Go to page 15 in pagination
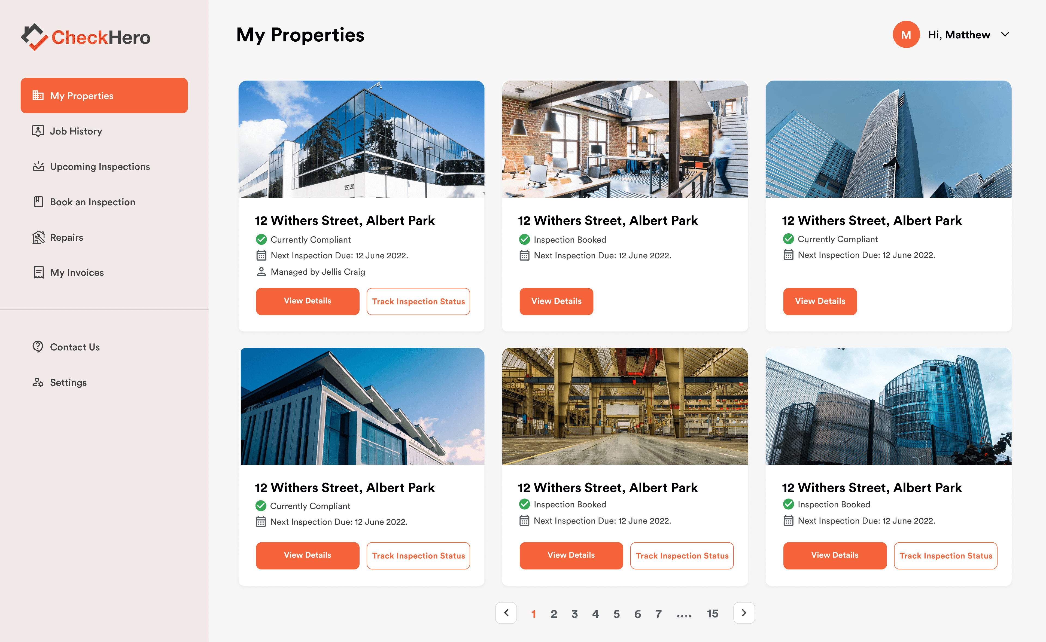This screenshot has height=642, width=1046. [x=713, y=613]
